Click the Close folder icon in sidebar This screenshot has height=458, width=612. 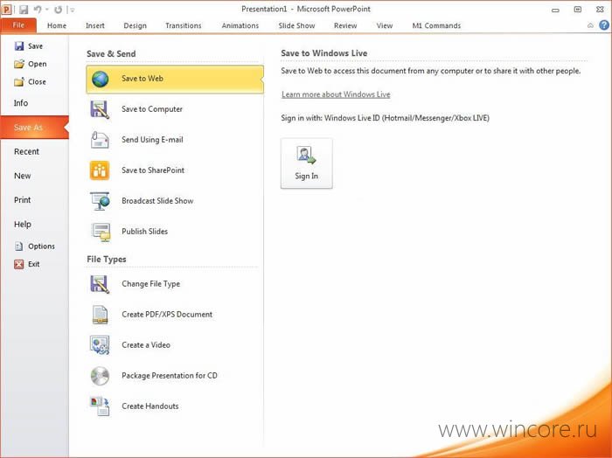[18, 82]
